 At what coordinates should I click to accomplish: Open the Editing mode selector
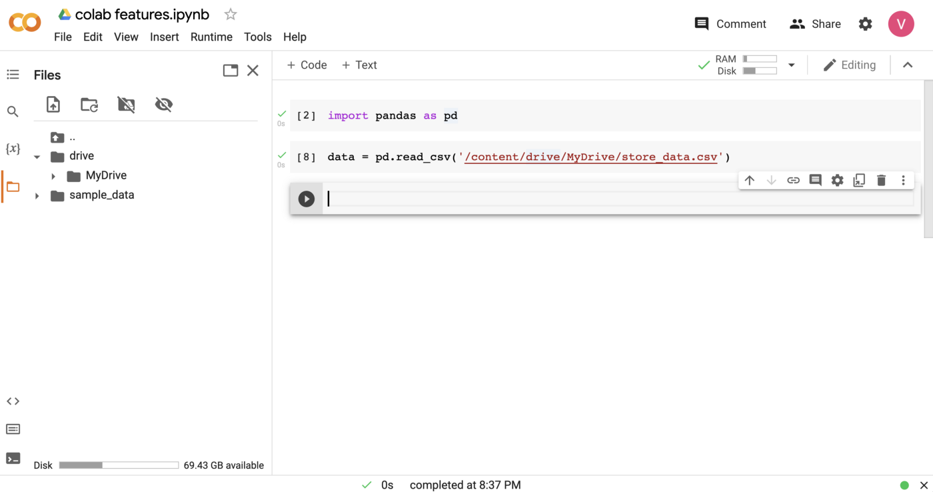pyautogui.click(x=850, y=65)
